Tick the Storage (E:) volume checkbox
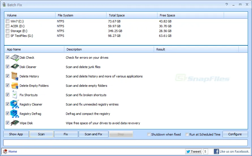This screenshot has height=156, width=252. pos(7,31)
